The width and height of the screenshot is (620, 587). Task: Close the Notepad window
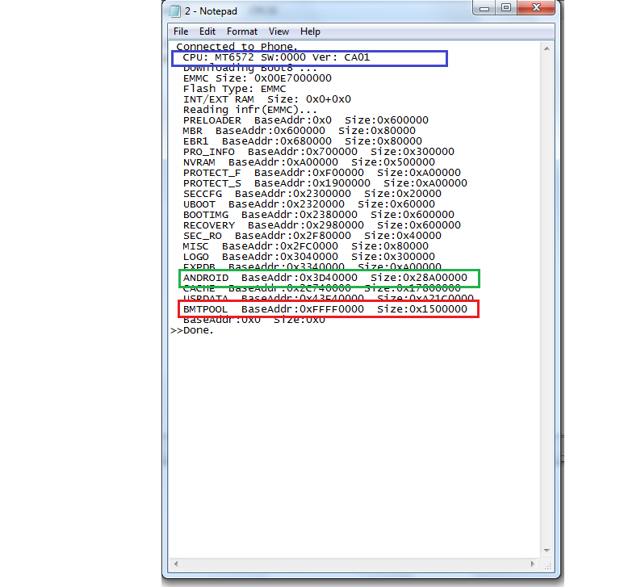tap(536, 8)
